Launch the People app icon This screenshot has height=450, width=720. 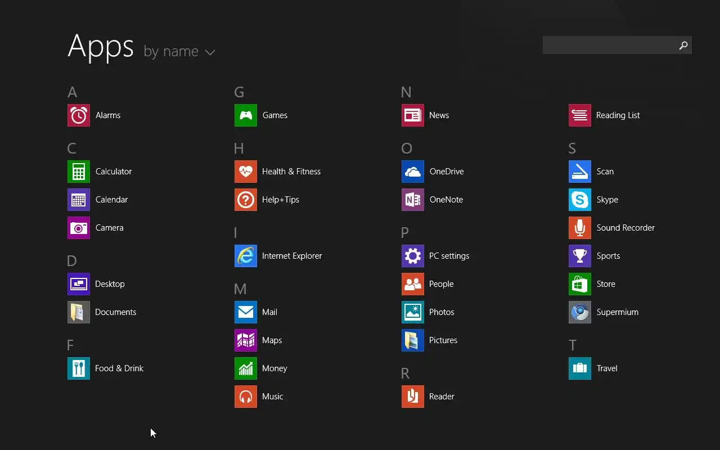pos(413,284)
